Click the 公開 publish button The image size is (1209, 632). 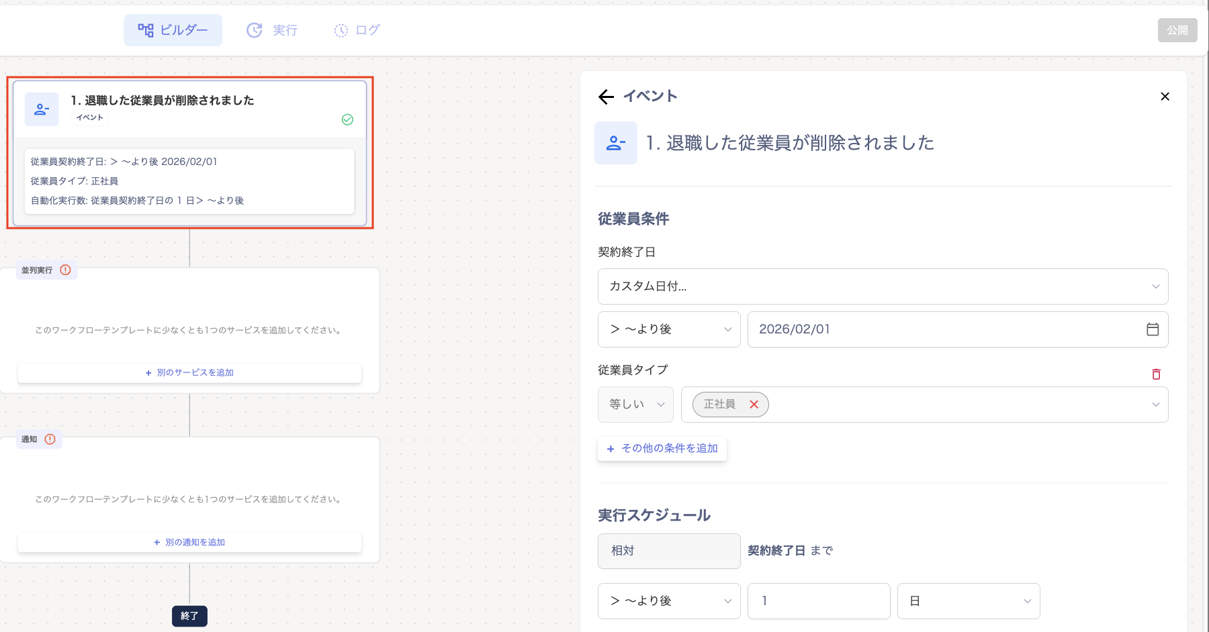(1177, 30)
